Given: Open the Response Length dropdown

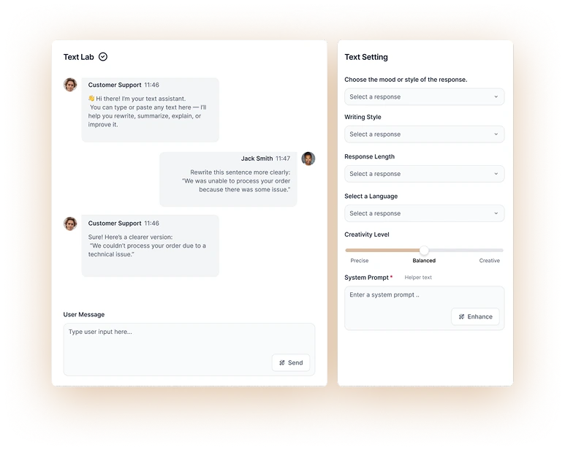Looking at the screenshot, I should 424,174.
